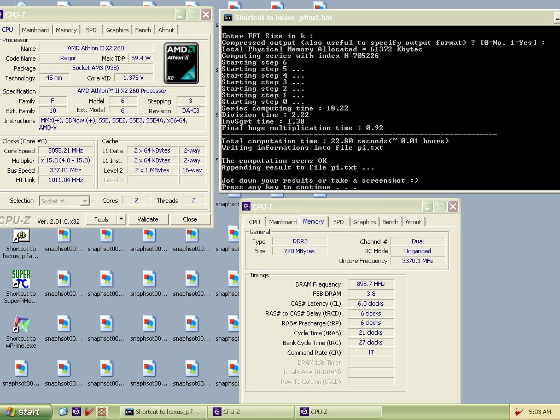Click the AMD Athlon II X2 260 name field
560x420 pixels.
(x=96, y=48)
